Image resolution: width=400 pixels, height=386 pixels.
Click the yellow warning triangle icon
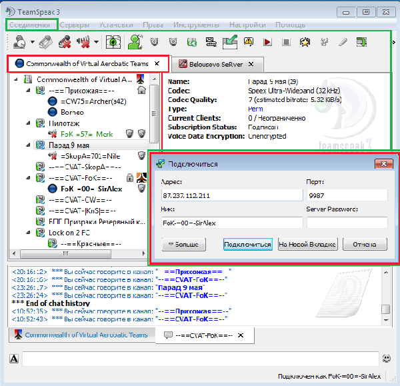click(x=249, y=41)
